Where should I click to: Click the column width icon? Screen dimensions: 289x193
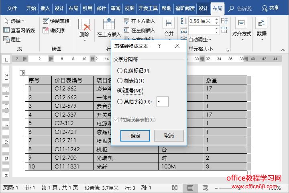[184, 30]
